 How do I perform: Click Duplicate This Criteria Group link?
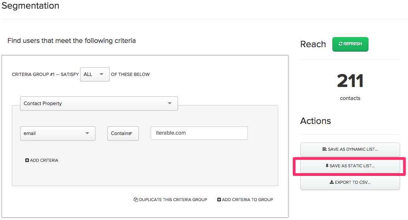(170, 200)
